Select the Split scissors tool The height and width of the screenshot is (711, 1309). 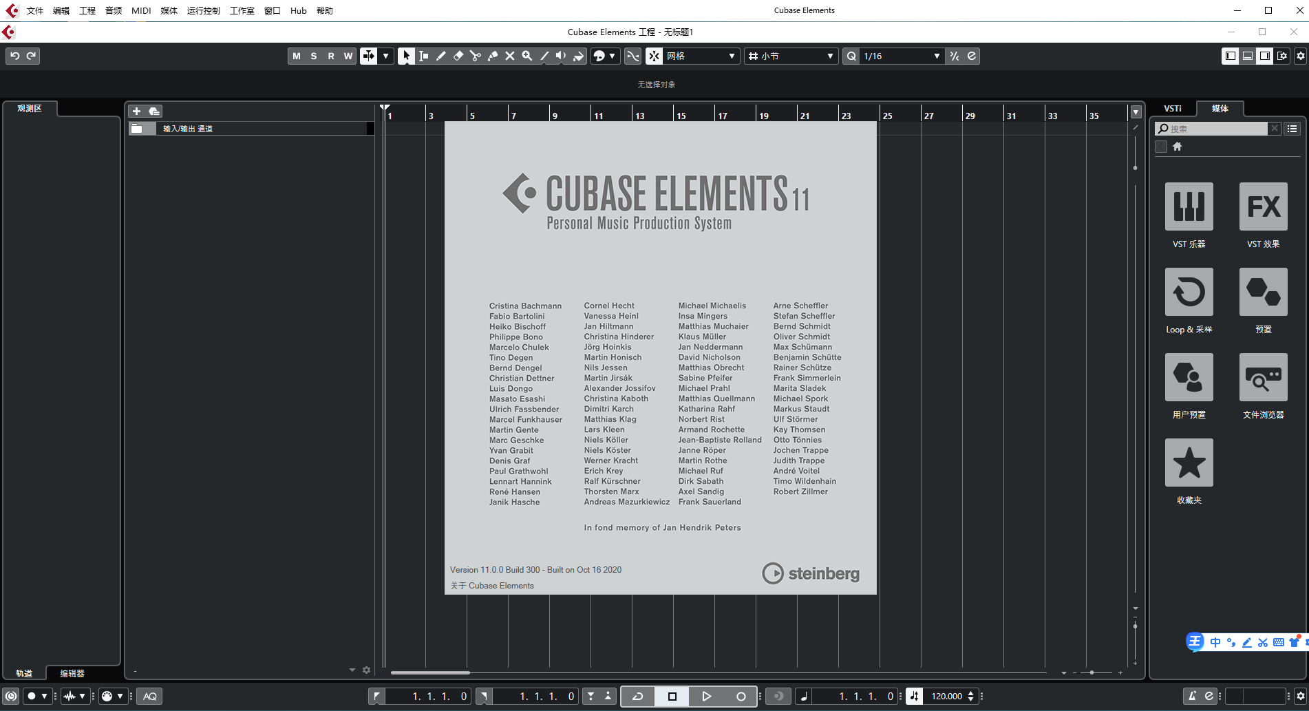coord(476,56)
